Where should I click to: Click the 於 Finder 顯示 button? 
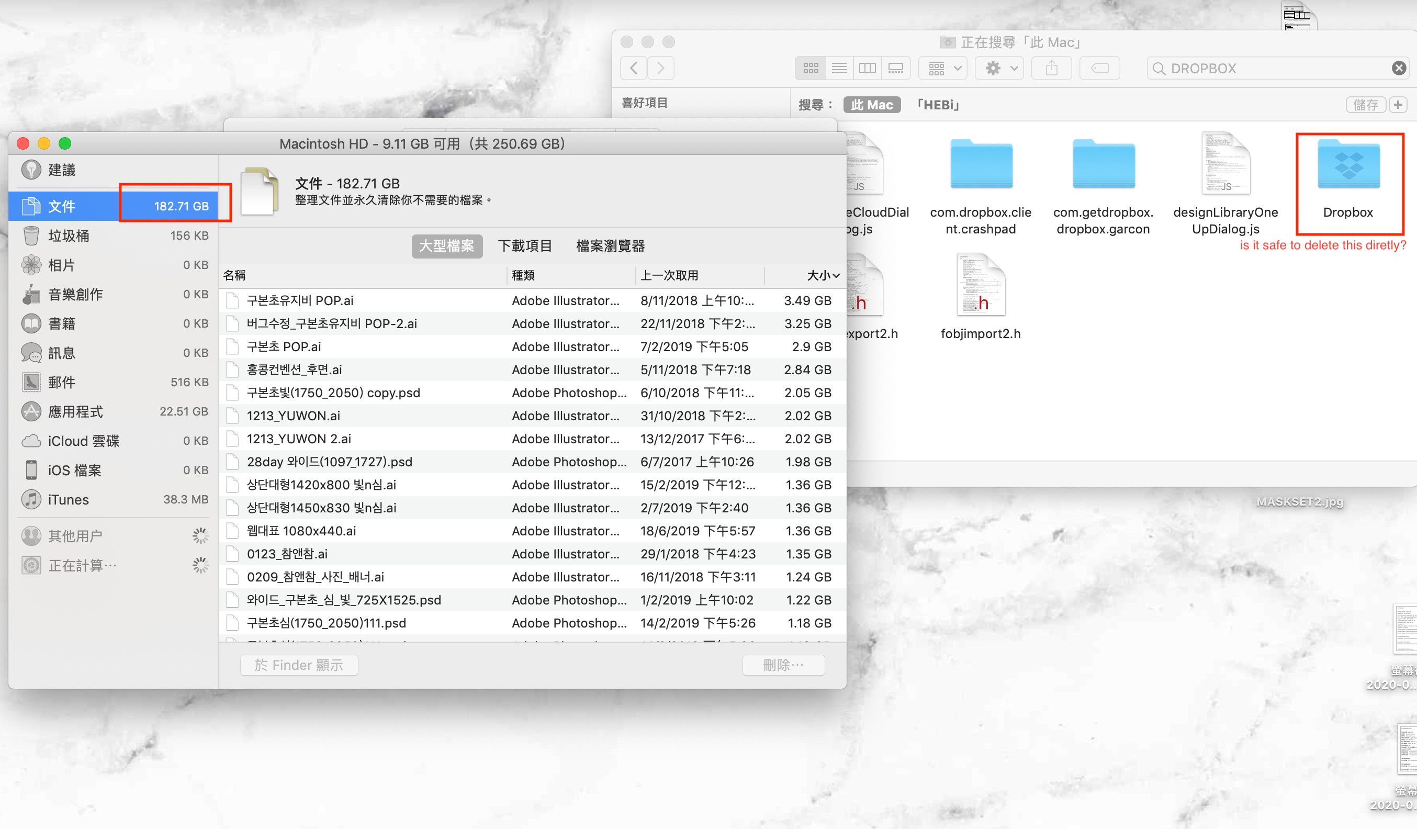pyautogui.click(x=299, y=665)
